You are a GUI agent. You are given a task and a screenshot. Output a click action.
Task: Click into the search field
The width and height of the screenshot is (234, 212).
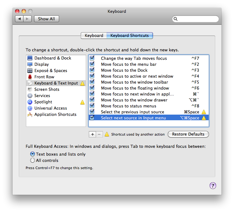[x=196, y=19]
